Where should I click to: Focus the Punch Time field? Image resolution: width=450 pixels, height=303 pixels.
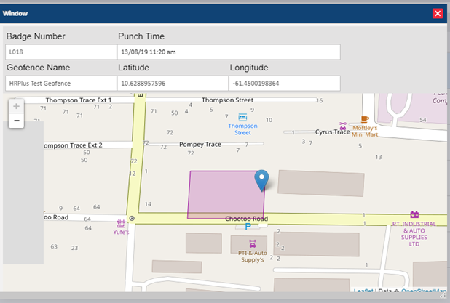click(229, 52)
